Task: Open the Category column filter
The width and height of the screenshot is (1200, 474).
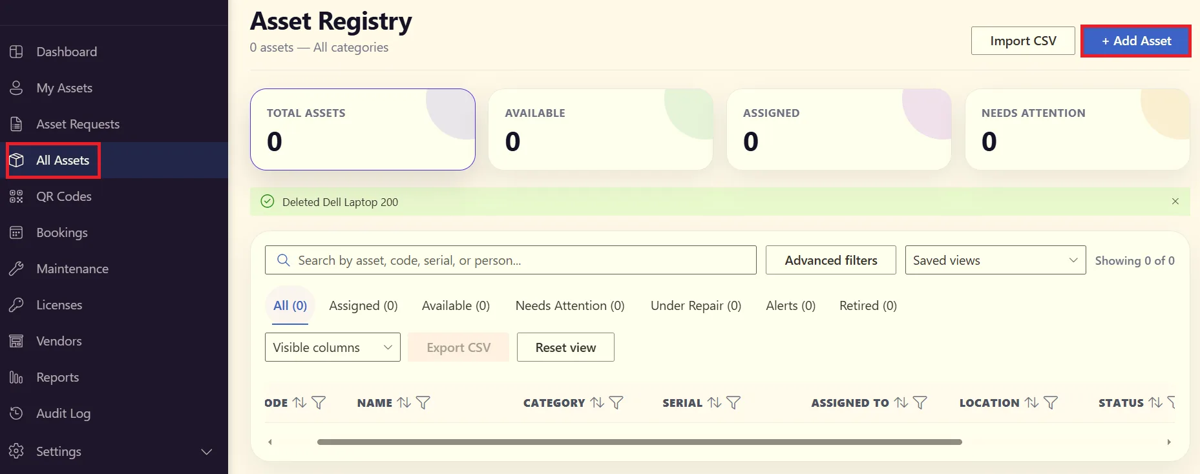Action: pos(616,403)
